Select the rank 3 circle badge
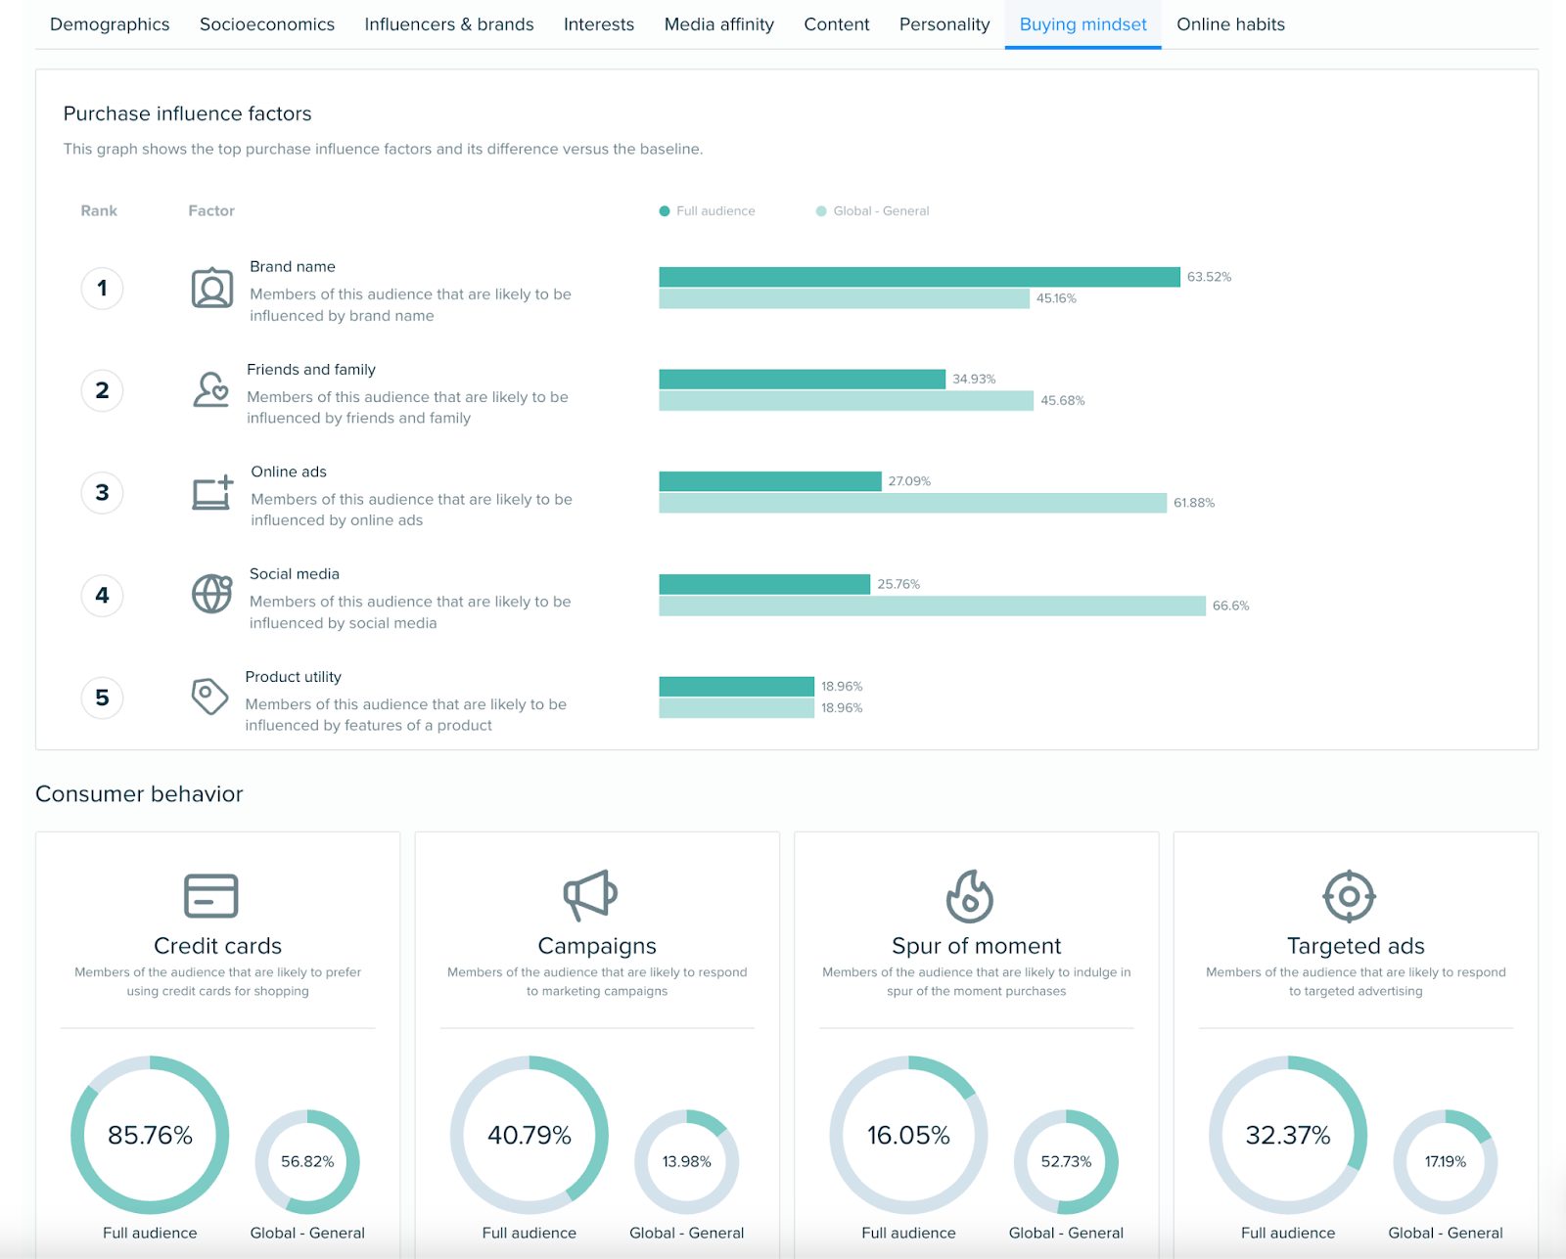This screenshot has height=1259, width=1566. [x=102, y=493]
